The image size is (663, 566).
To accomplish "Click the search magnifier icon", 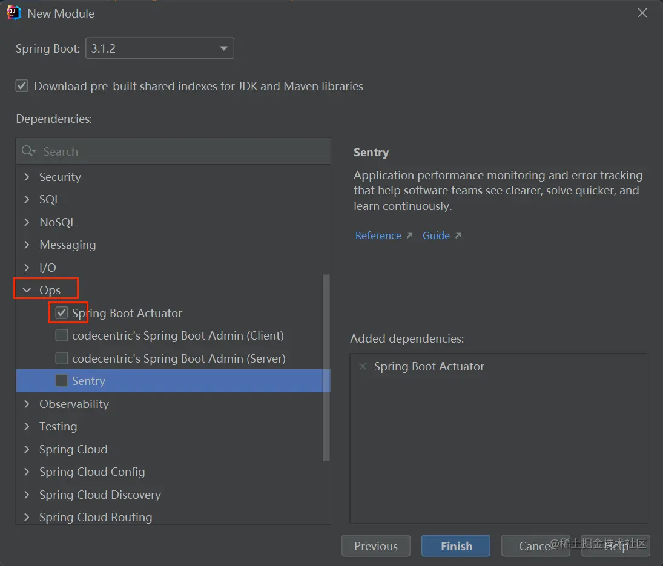I will point(28,151).
